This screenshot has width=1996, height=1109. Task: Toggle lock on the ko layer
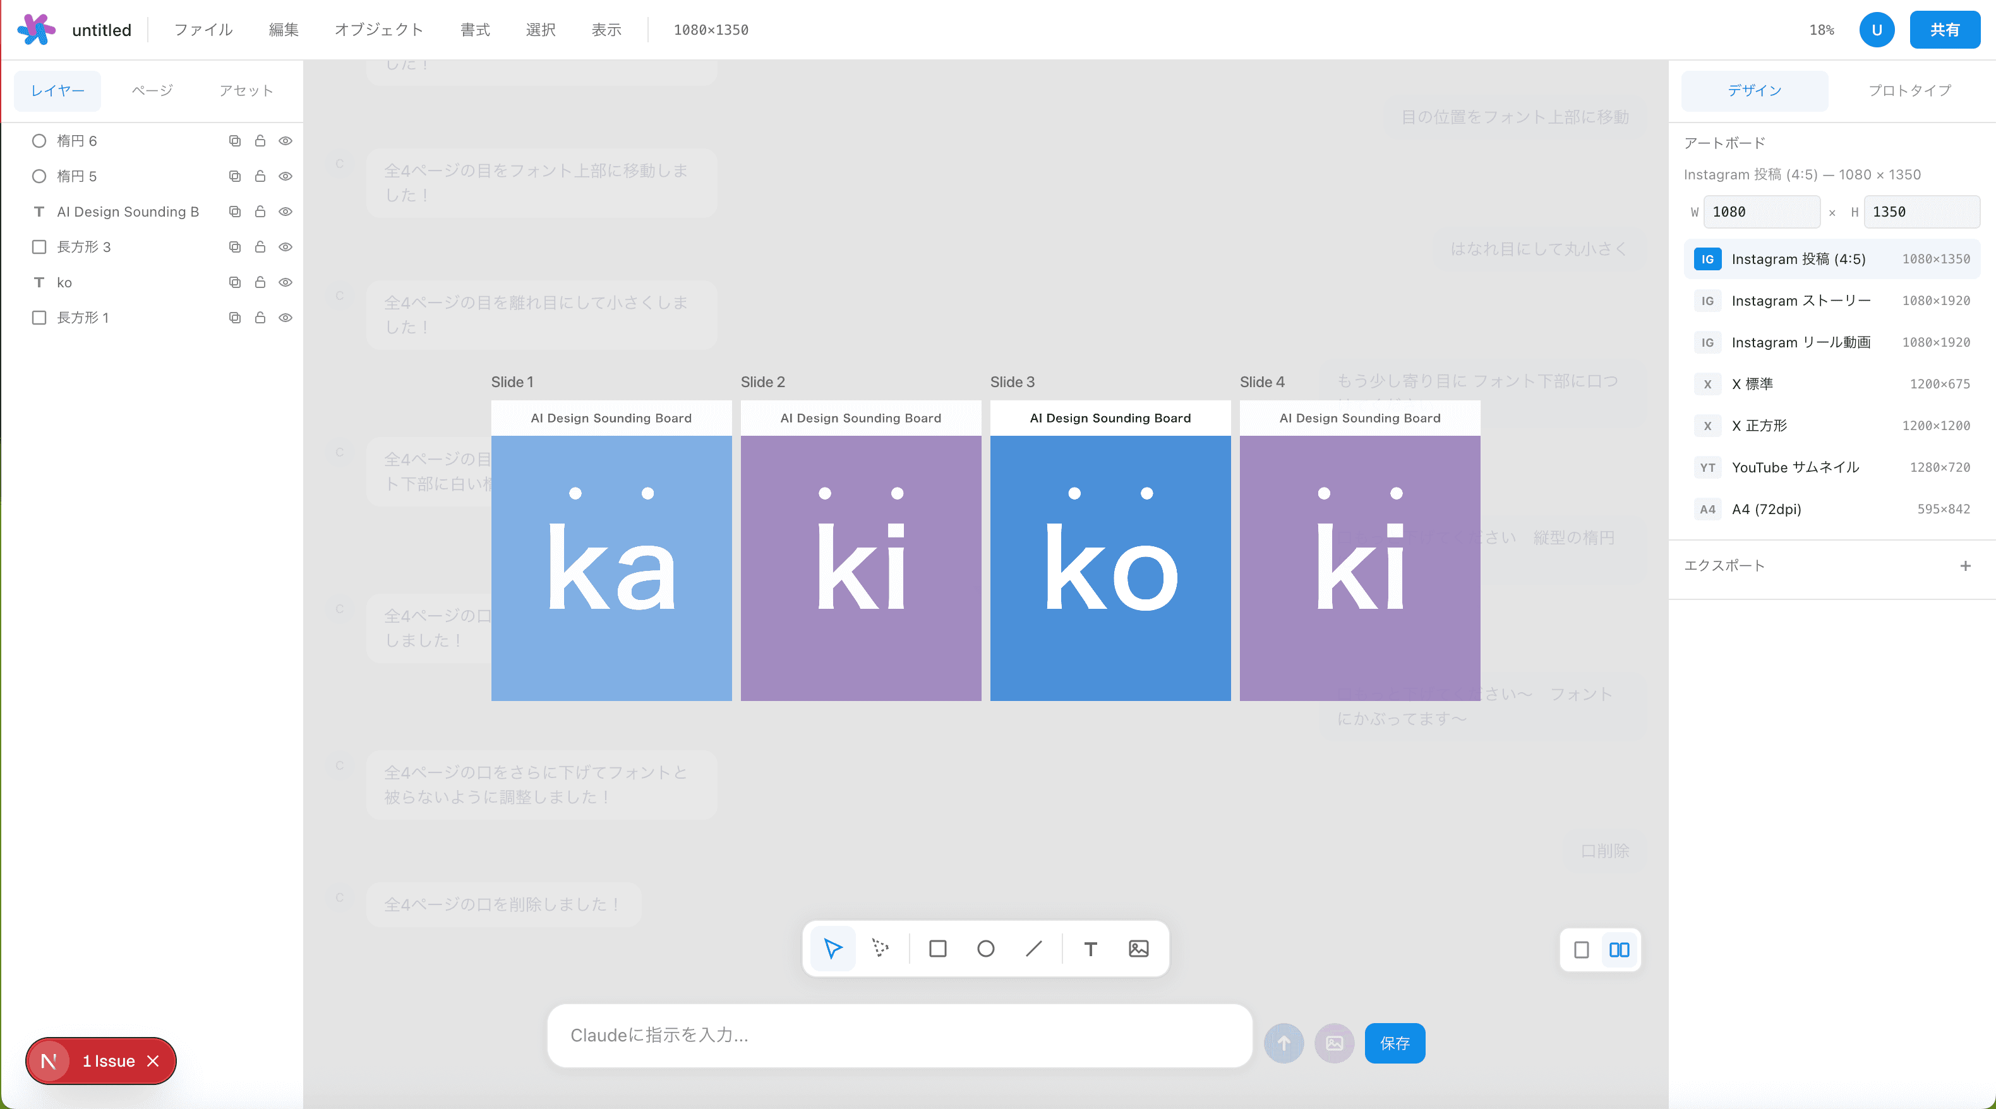tap(260, 282)
